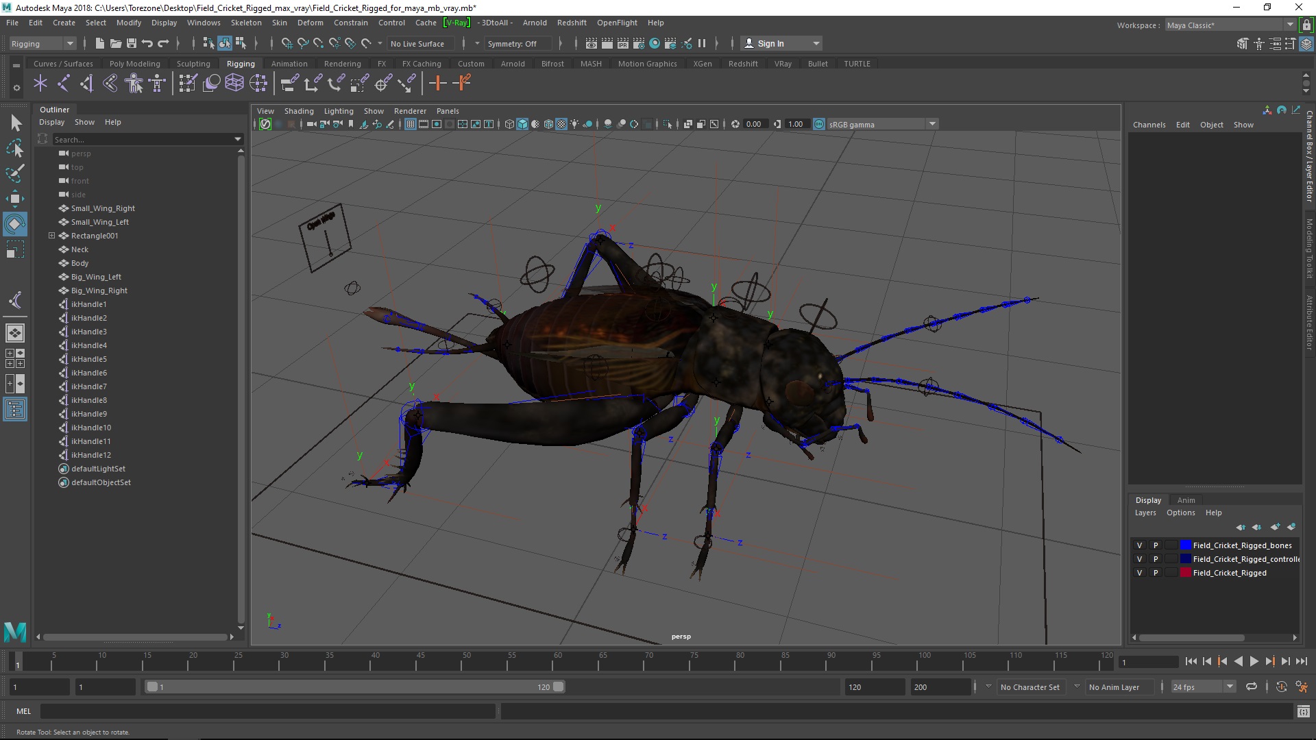1316x740 pixels.
Task: Click the Open Scene folder icon
Action: pyautogui.click(x=116, y=44)
